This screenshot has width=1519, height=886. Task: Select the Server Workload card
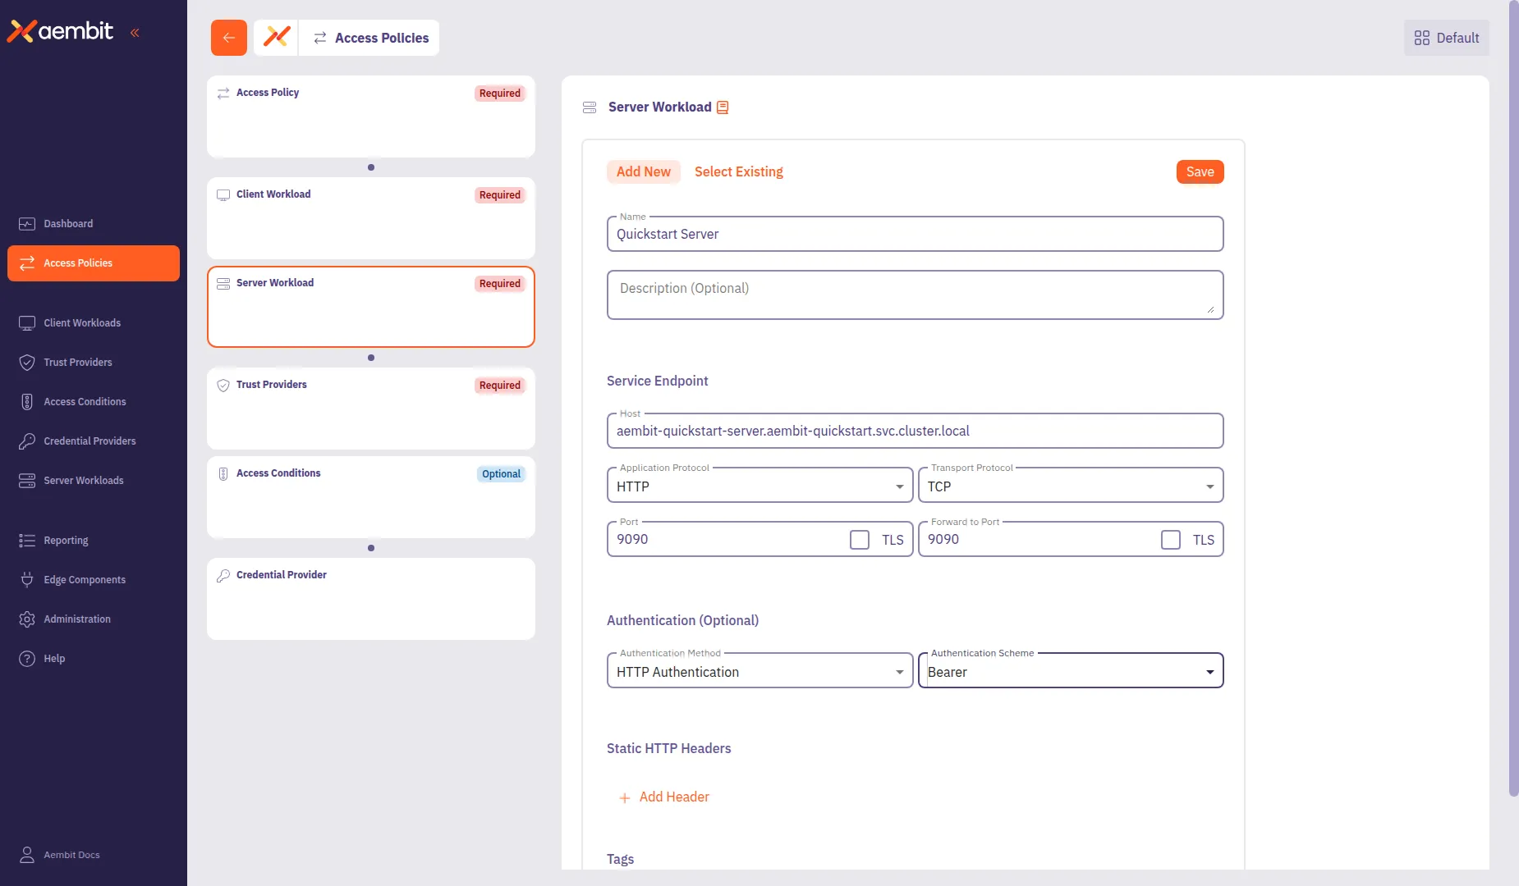coord(370,307)
